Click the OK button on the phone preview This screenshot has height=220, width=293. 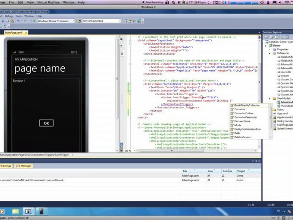[46, 123]
